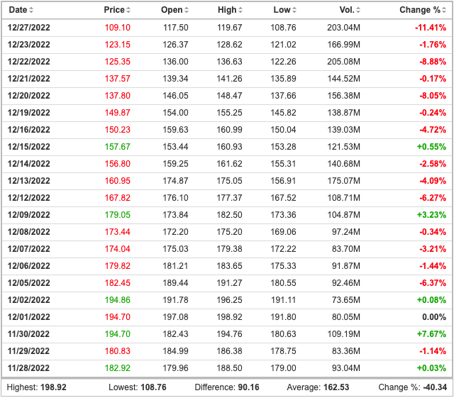Click the +0.55% change value

[431, 147]
